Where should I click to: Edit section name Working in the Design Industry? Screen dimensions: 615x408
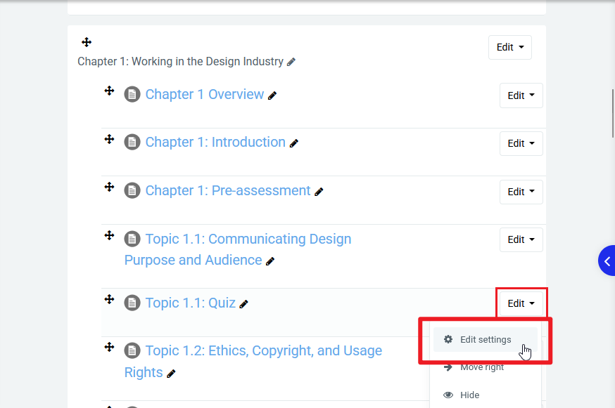point(291,62)
